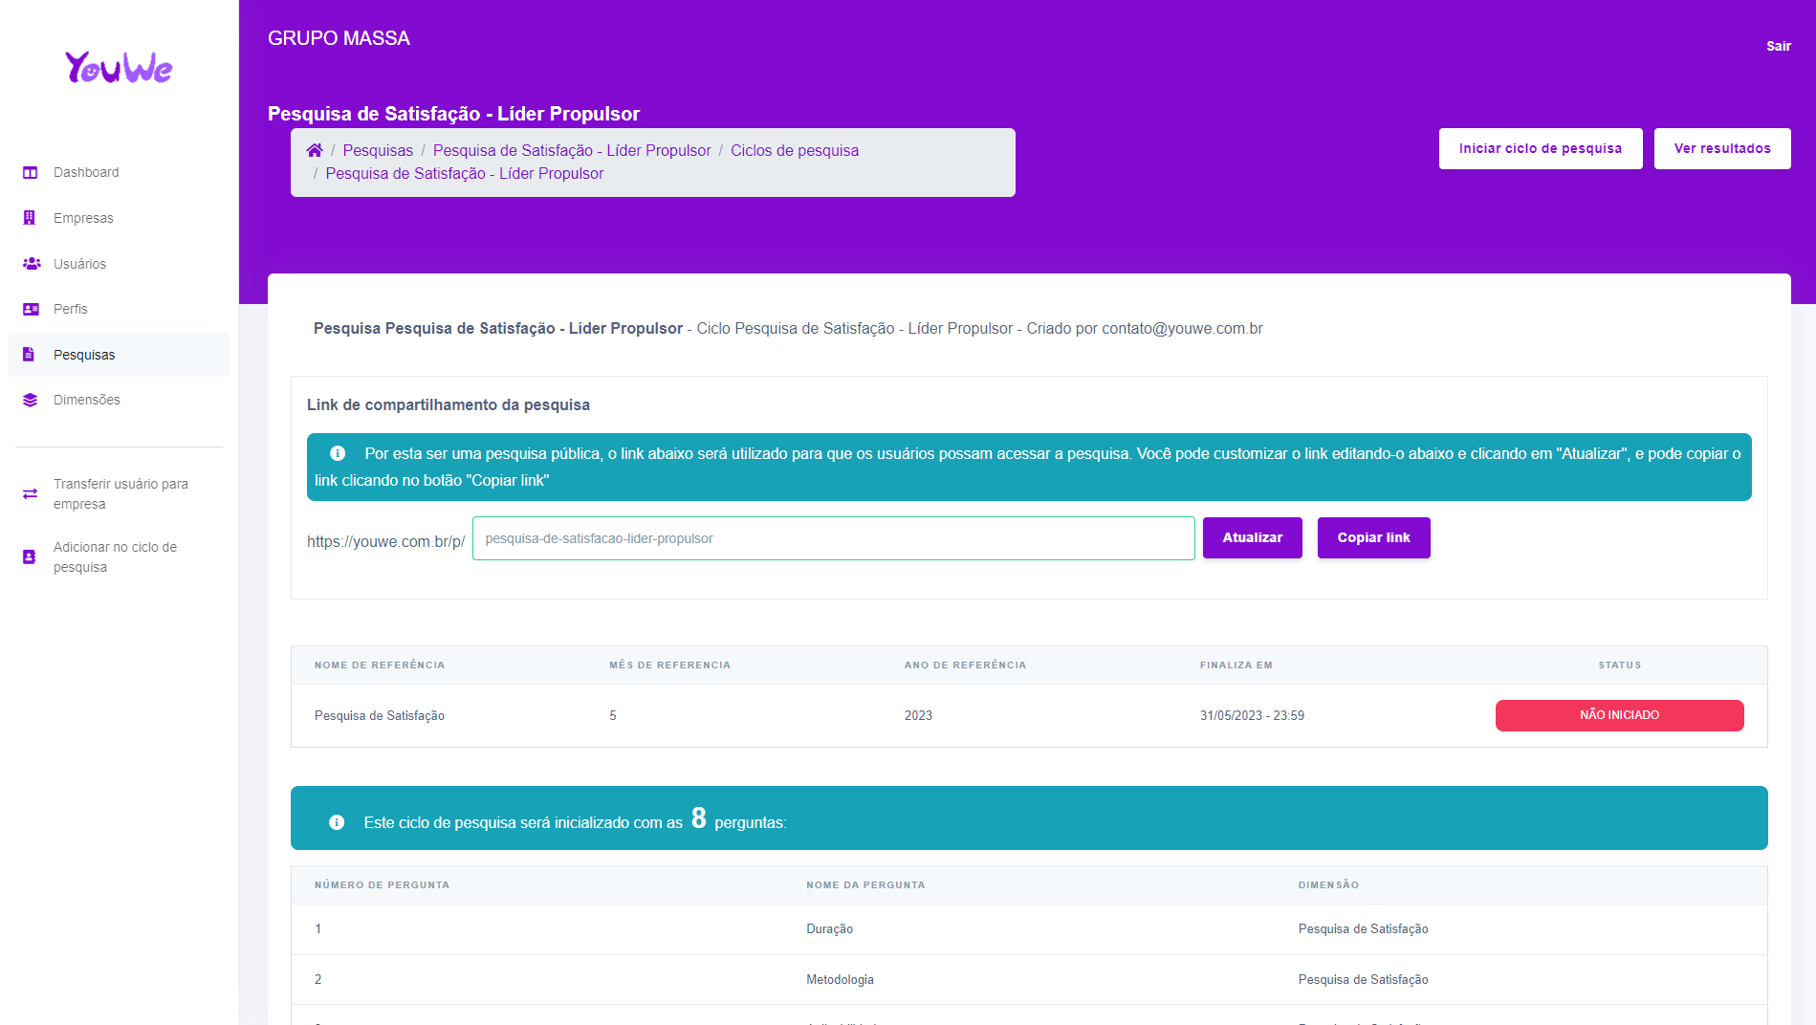1816x1025 pixels.
Task: Select Transferir usuário para empresa menu item
Action: pos(120,494)
